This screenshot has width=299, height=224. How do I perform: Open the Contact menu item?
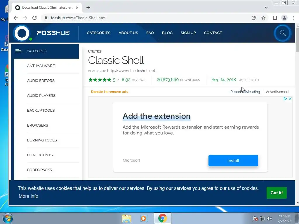(213, 33)
